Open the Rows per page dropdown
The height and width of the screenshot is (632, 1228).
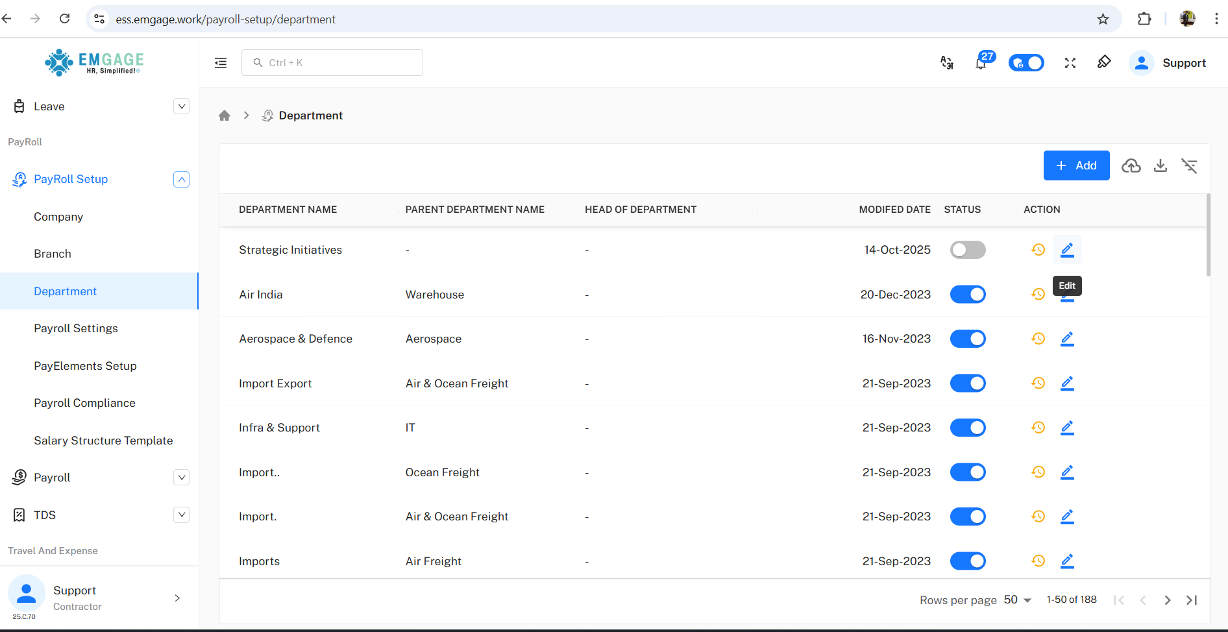(1018, 600)
